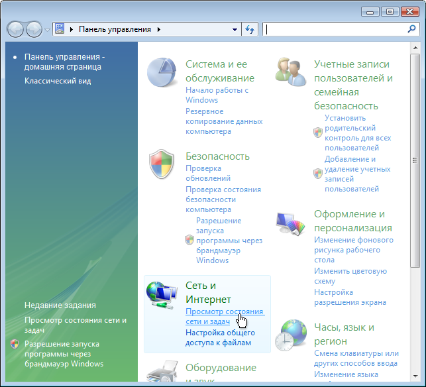Close the Control Panel window
This screenshot has height=387, width=426.
[409, 12]
